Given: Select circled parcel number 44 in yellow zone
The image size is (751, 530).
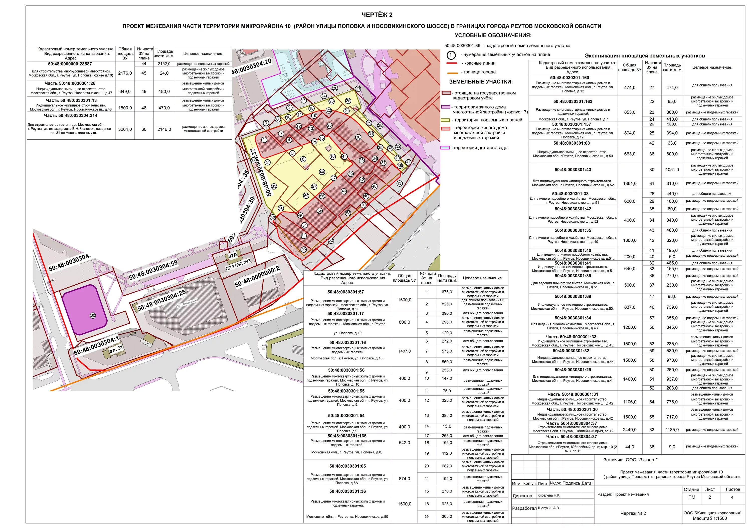Looking at the screenshot, I should pyautogui.click(x=322, y=172).
